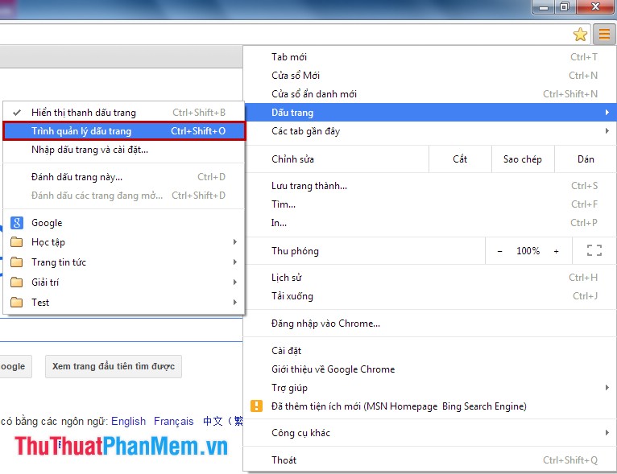Click Xem trang đầu tiên tìm được button
Viewport: 617px width, 474px height.
tap(114, 366)
